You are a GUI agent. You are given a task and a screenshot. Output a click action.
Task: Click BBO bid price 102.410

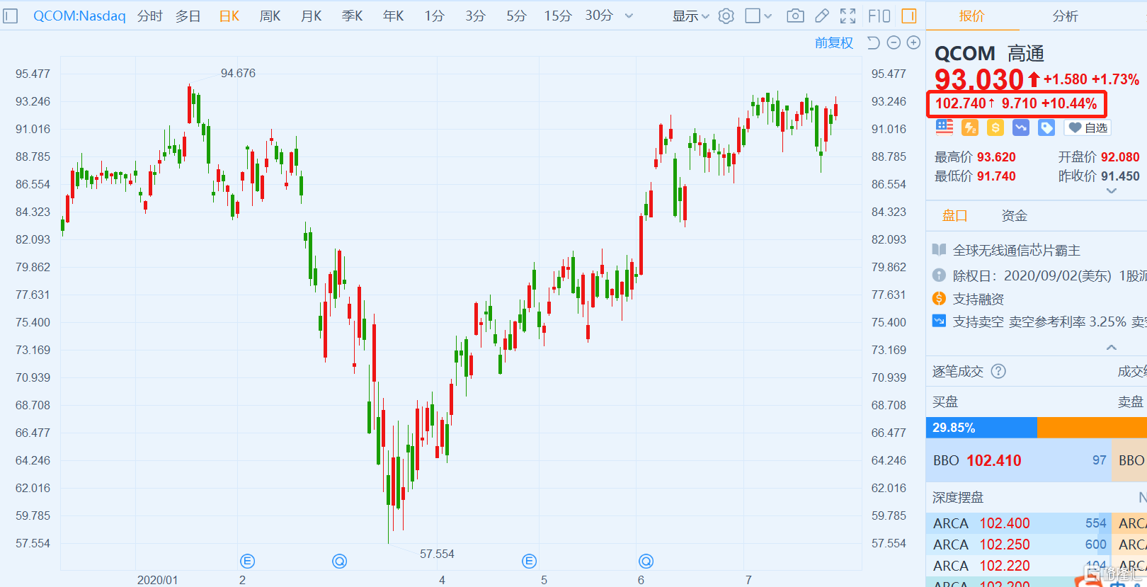tap(994, 460)
